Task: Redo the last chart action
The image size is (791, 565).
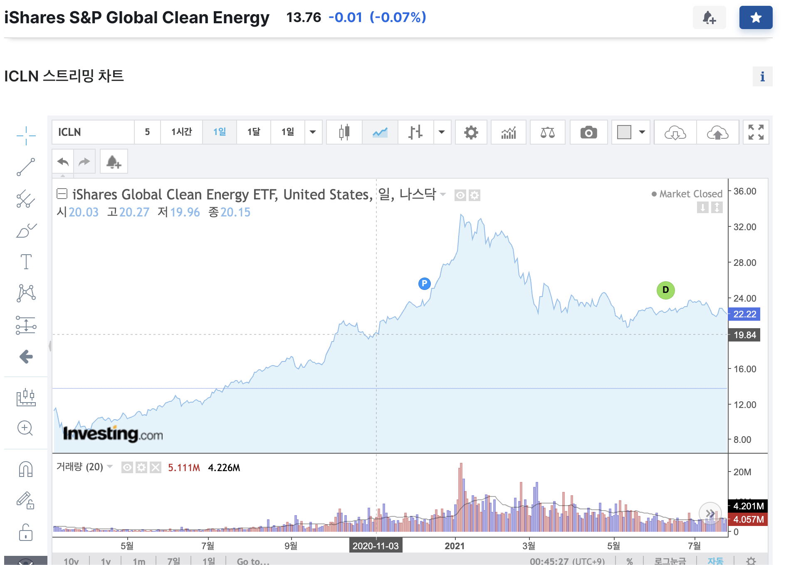Action: (x=84, y=161)
